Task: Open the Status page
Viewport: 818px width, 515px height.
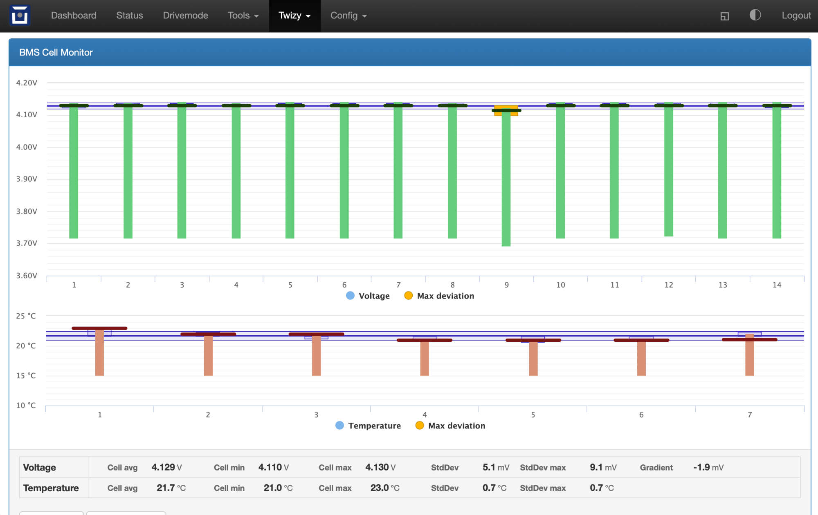Action: pos(130,16)
